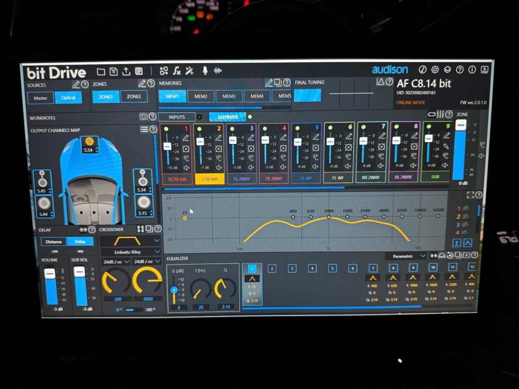519x389 pixels.
Task: Open the high-pass 24dB/oc slope dropdown
Action: pos(127,262)
